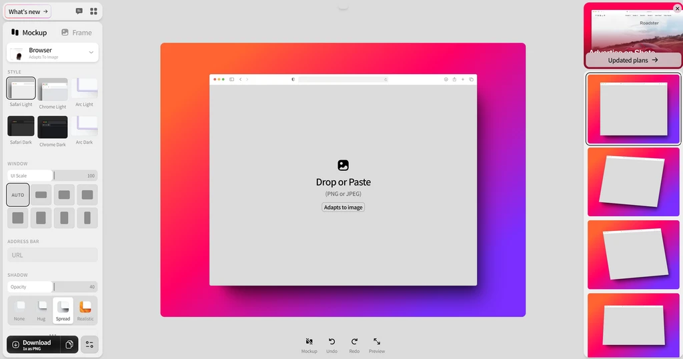The height and width of the screenshot is (359, 683).
Task: Switch to the Mockup tab
Action: pos(29,32)
